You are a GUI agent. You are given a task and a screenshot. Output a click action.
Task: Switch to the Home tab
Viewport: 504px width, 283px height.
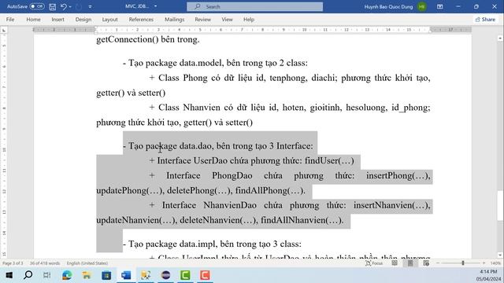click(x=33, y=19)
